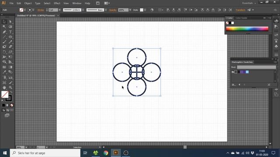This screenshot has width=280, height=157.
Task: Open the Transform panel link
Action: (x=240, y=10)
